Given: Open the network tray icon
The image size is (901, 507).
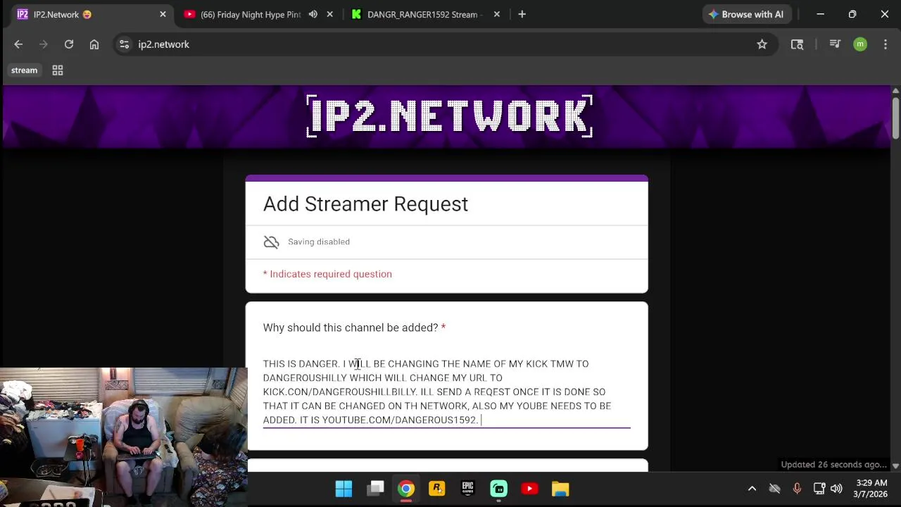Looking at the screenshot, I should pyautogui.click(x=819, y=489).
